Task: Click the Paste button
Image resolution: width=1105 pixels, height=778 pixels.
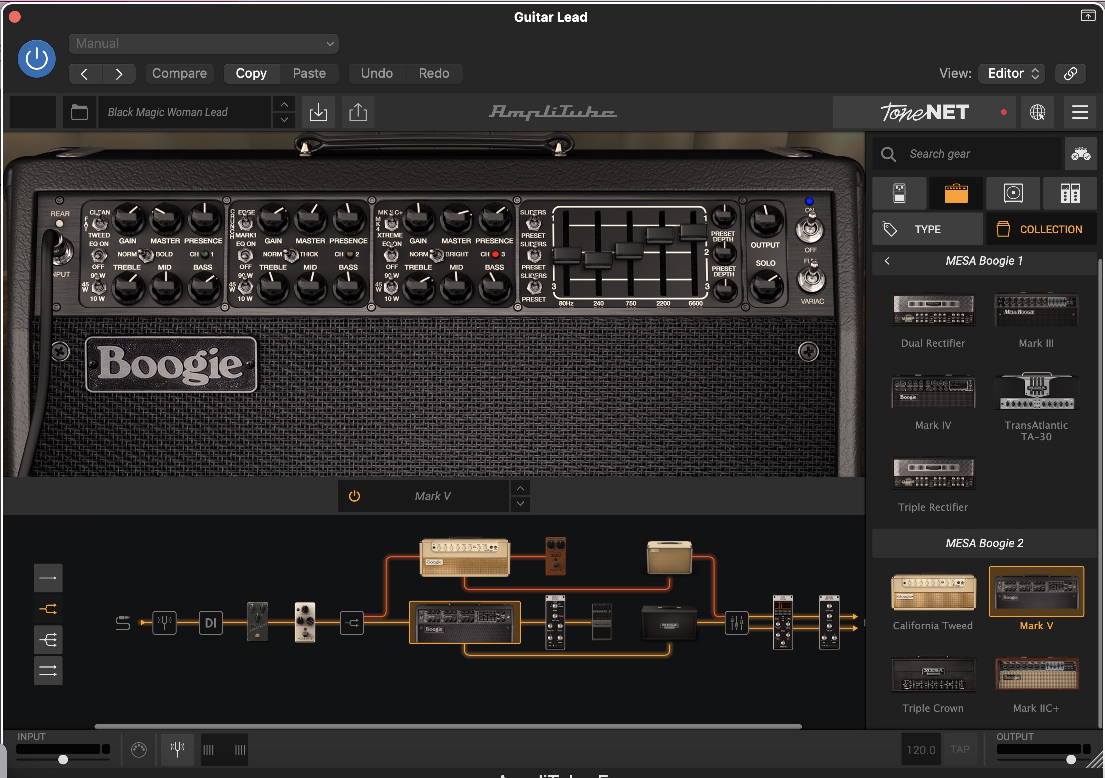Action: [309, 74]
